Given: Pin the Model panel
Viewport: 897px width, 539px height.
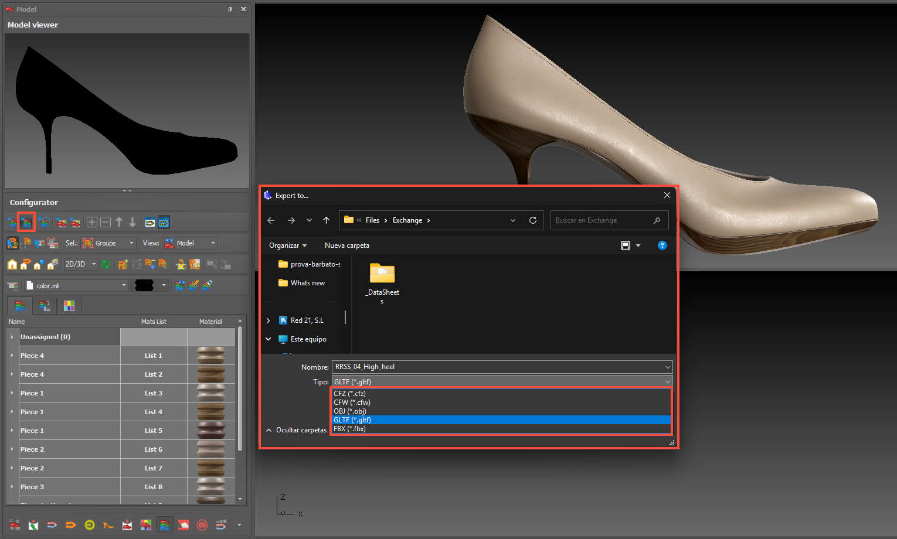Looking at the screenshot, I should coord(230,9).
